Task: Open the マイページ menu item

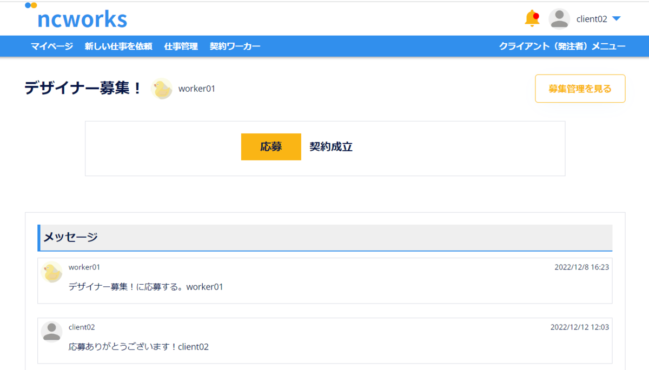Action: 52,46
